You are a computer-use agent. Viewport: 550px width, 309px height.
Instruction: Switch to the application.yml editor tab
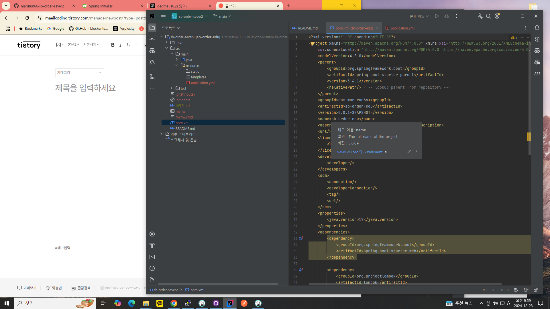[402, 28]
